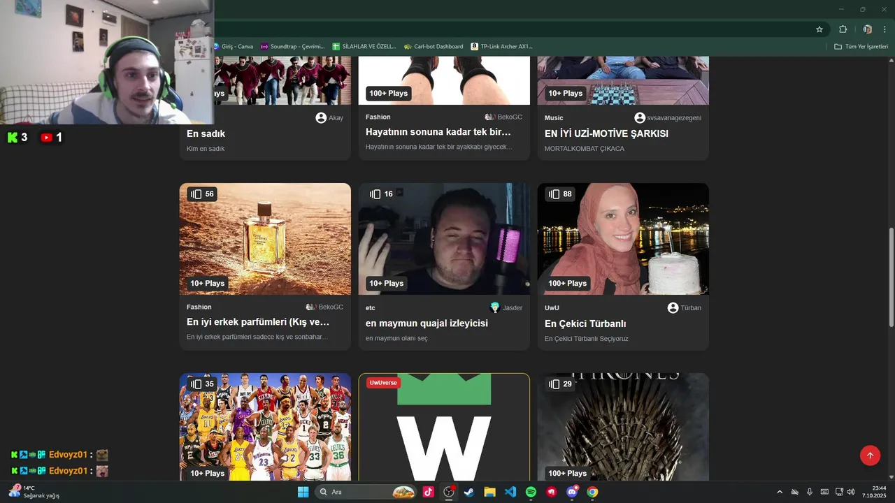Open the Soundtrap bookmark

293,47
